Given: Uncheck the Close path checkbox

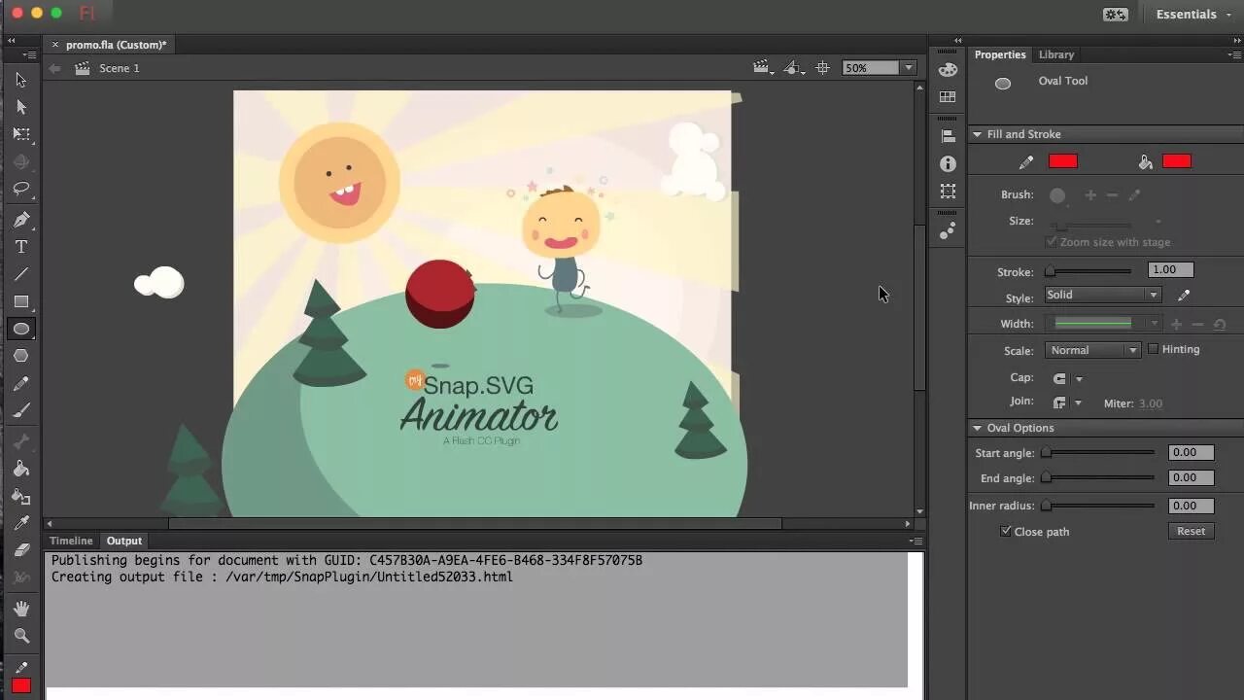Looking at the screenshot, I should tap(1006, 531).
